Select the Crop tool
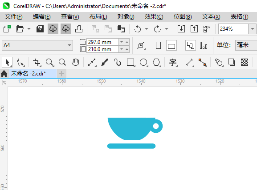Image resolution: width=257 pixels, height=190 pixels. tap(37, 63)
